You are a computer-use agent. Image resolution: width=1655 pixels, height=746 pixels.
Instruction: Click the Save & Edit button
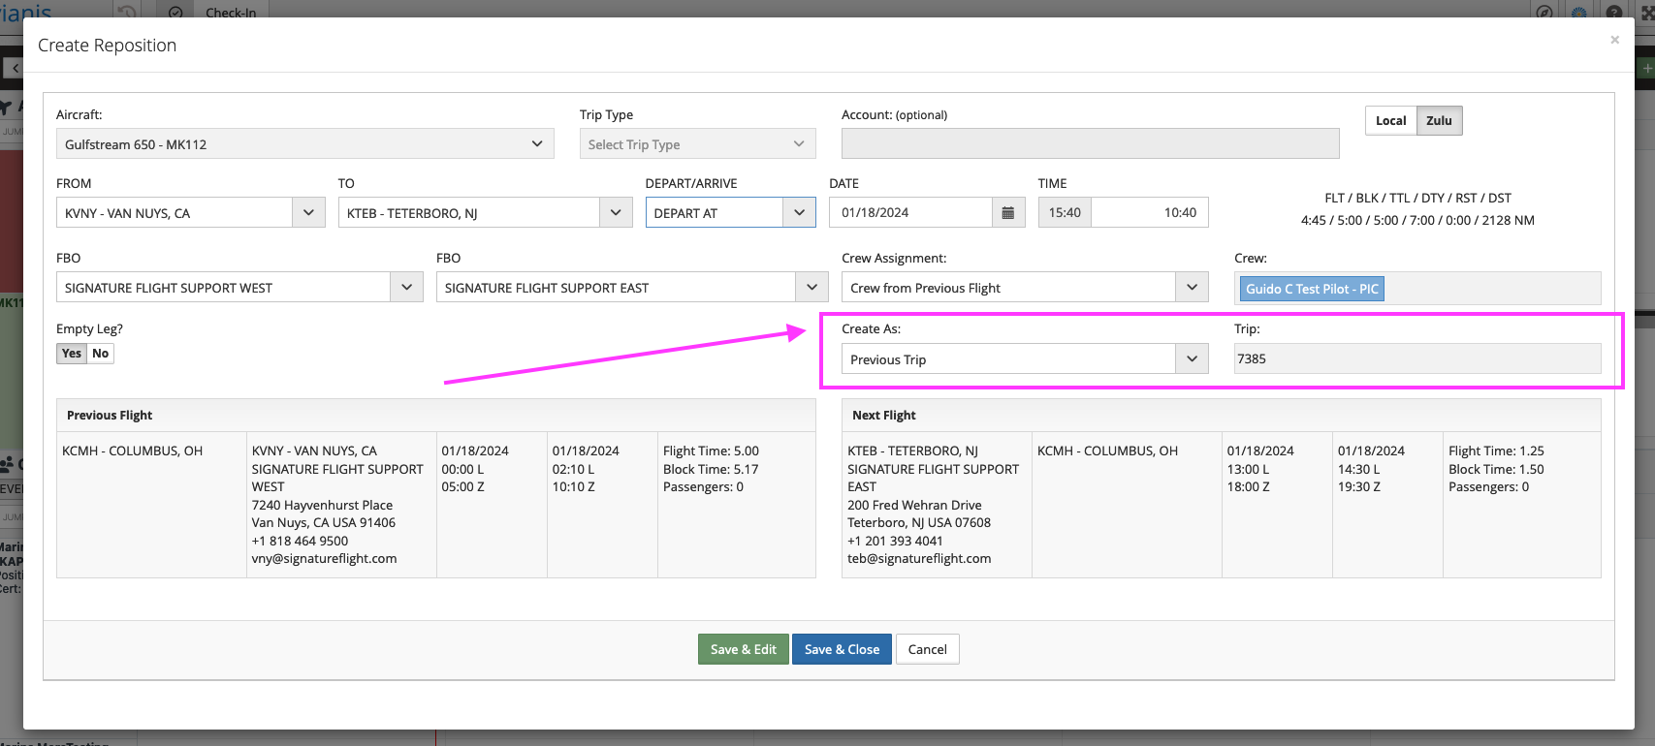pos(743,649)
